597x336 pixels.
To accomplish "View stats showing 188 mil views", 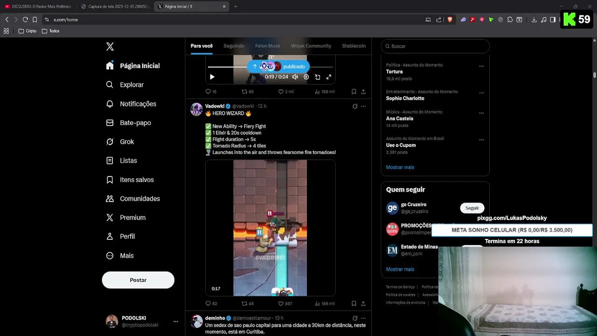I will coord(325,91).
